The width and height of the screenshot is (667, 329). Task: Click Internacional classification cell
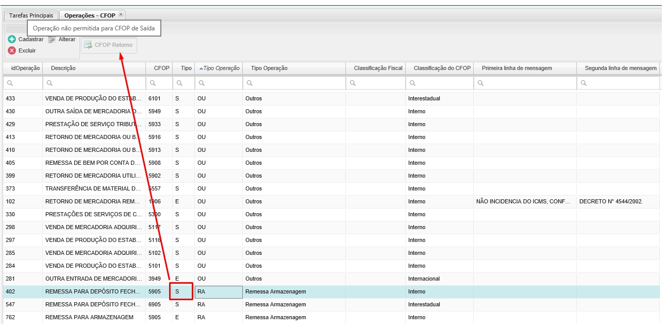click(x=424, y=279)
